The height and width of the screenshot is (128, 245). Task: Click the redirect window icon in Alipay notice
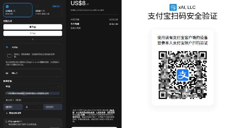(x=9, y=56)
